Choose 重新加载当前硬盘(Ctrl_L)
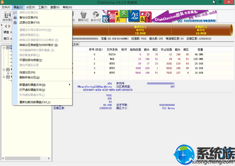The width and height of the screenshot is (235, 166). (x=35, y=102)
